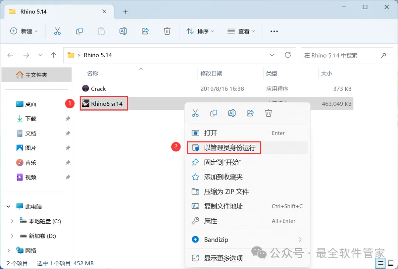Image resolution: width=398 pixels, height=269 pixels.
Task: Switch to details view icon in status bar
Action: 380,263
